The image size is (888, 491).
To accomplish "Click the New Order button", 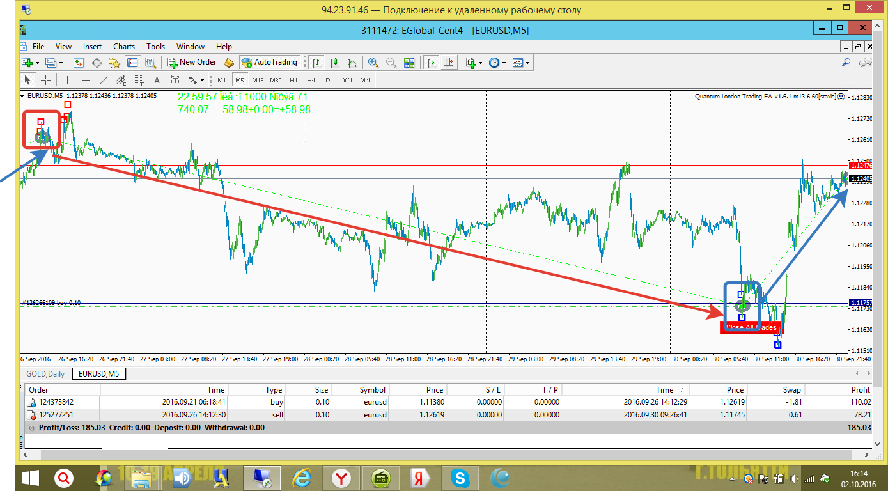I will pyautogui.click(x=192, y=62).
